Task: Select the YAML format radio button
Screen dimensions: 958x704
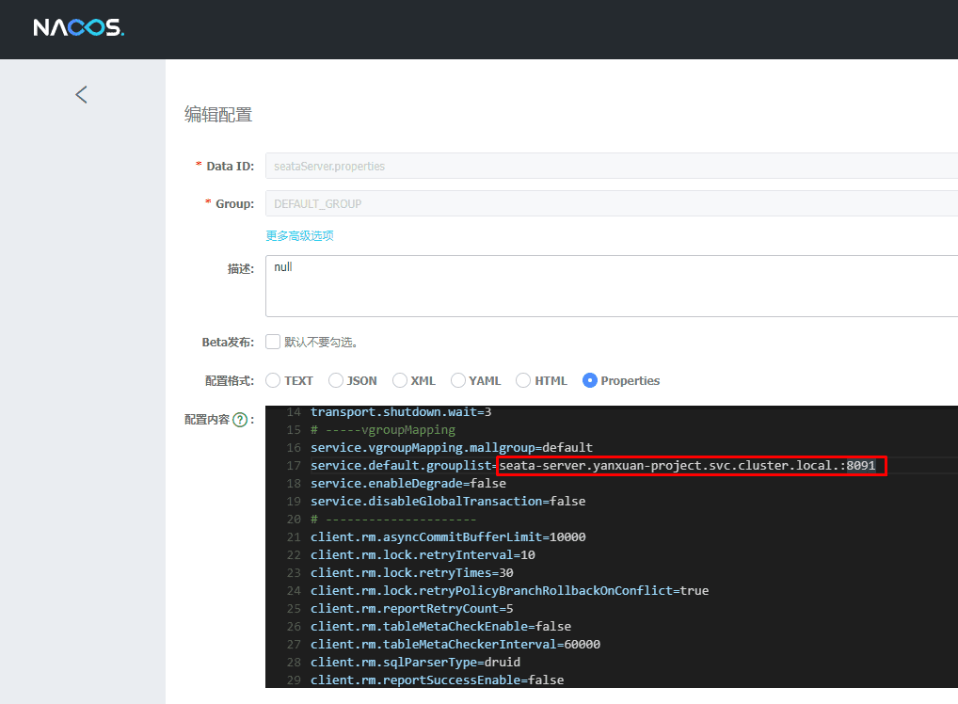Action: point(458,381)
